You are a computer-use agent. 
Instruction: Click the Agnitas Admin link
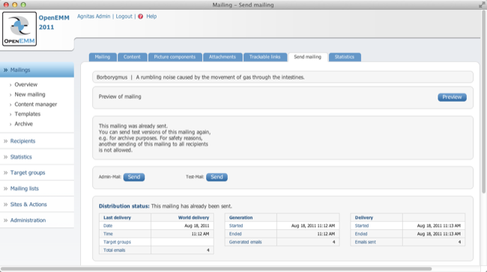[x=94, y=16]
